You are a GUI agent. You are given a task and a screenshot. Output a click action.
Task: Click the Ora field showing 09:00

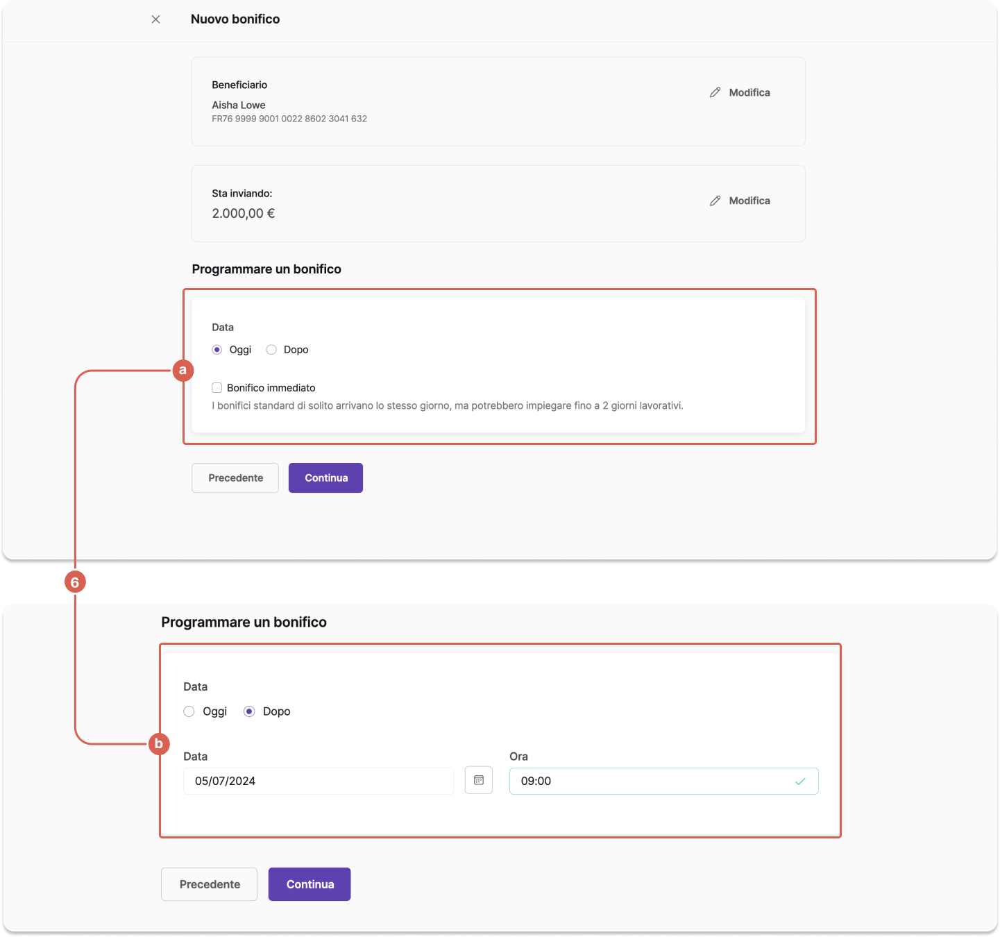click(x=664, y=781)
